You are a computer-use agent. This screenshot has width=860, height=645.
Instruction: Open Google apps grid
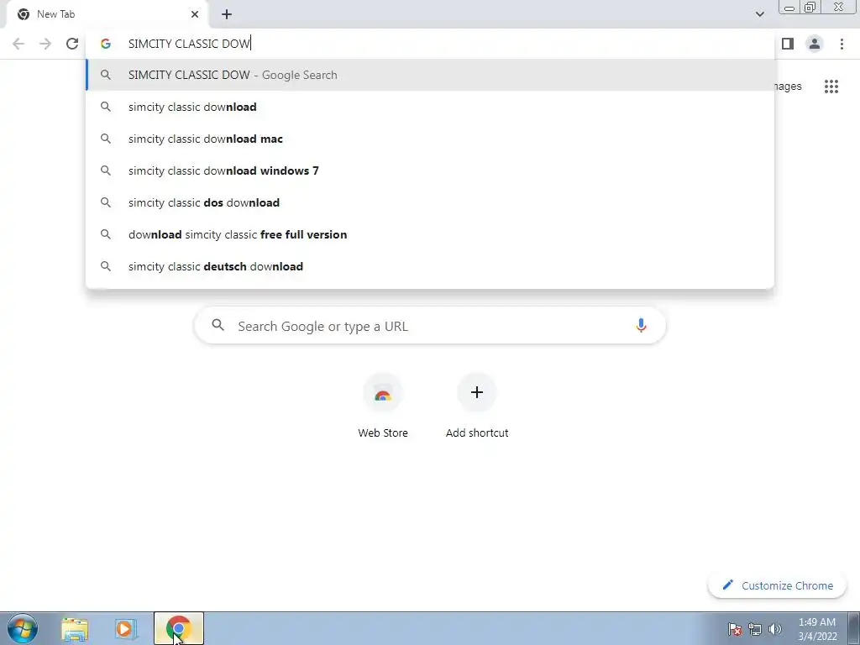831,87
